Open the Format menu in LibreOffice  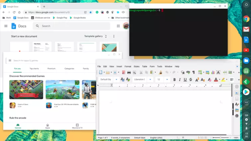[128, 67]
